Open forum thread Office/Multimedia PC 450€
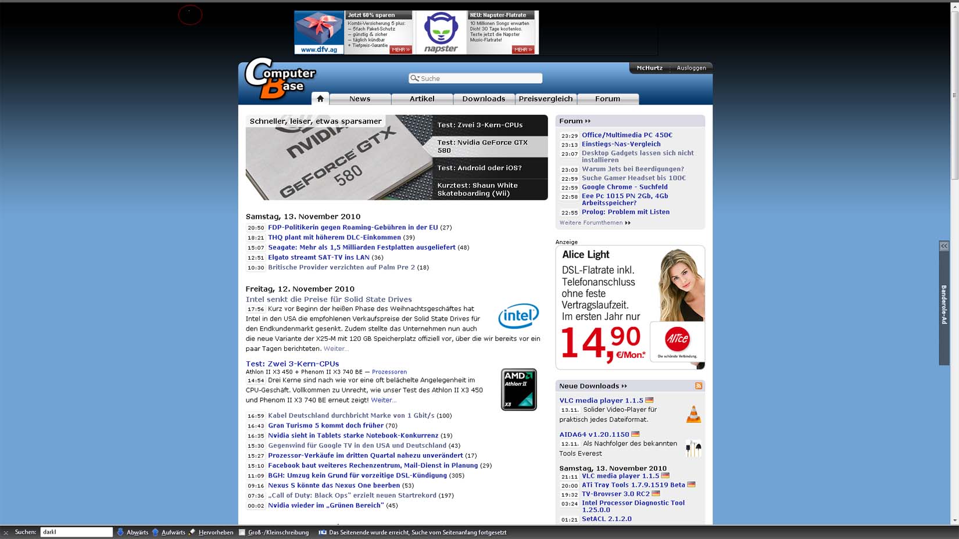 627,135
